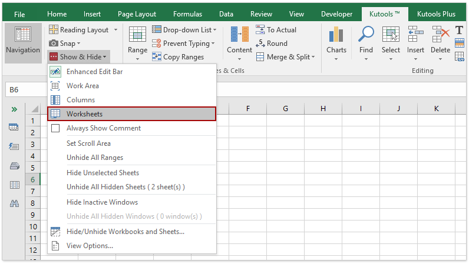Click the Insert rows icon
This screenshot has width=469, height=264.
coord(415,34)
